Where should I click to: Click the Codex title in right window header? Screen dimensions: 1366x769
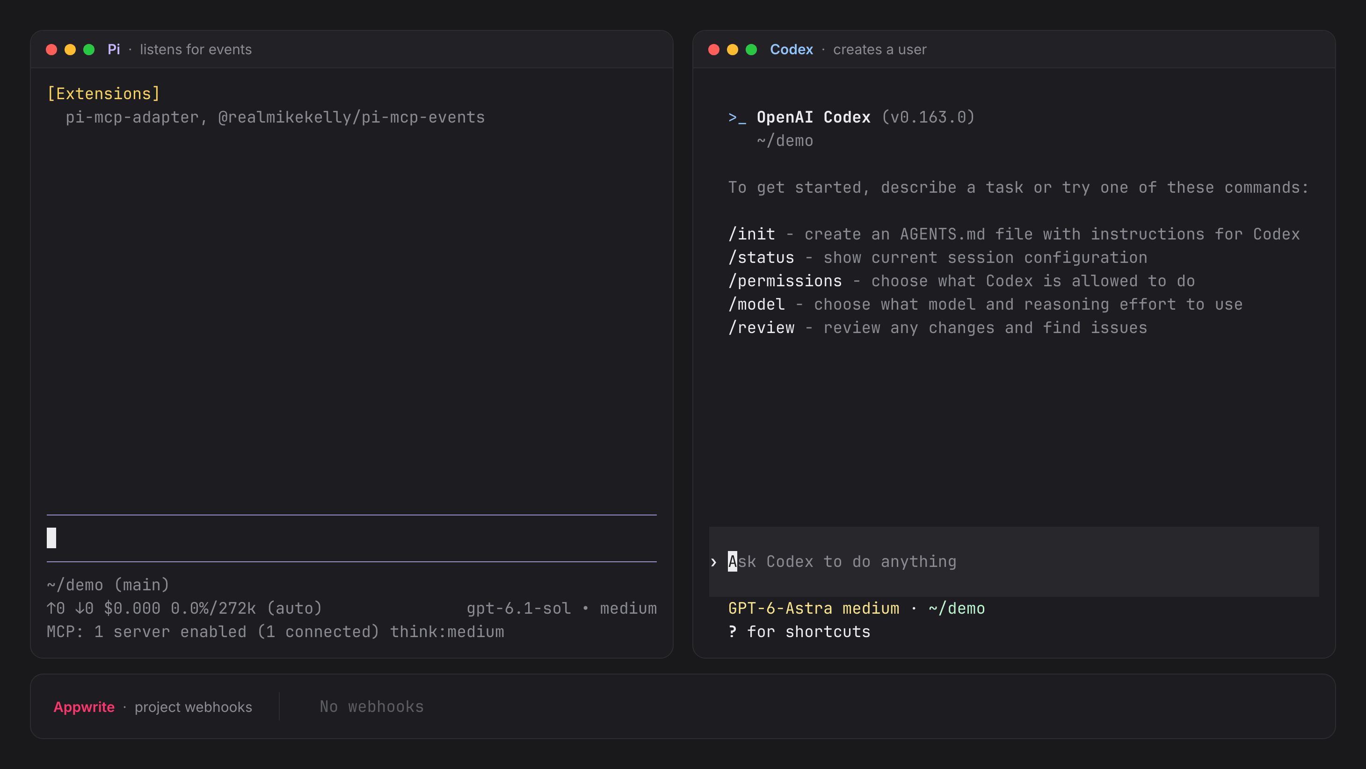pyautogui.click(x=791, y=49)
